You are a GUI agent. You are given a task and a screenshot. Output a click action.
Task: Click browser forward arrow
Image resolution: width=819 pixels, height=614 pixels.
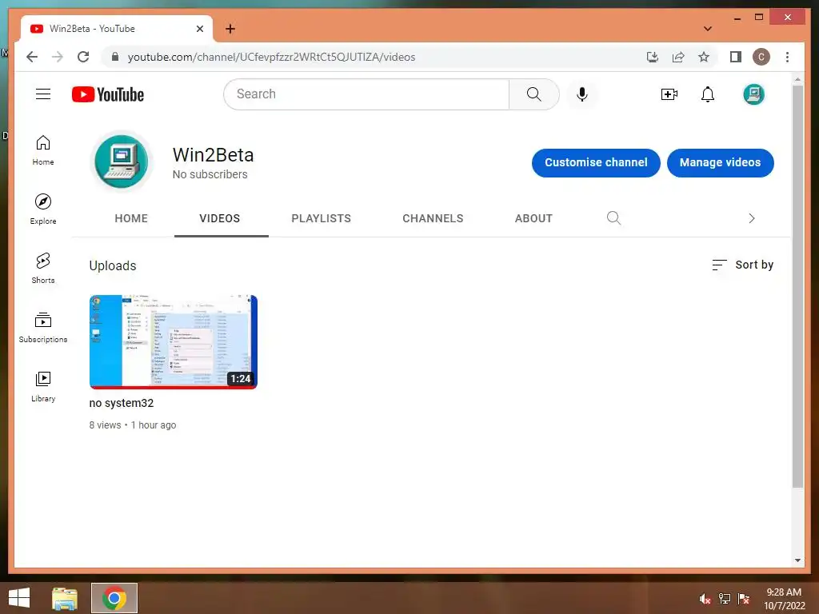58,57
